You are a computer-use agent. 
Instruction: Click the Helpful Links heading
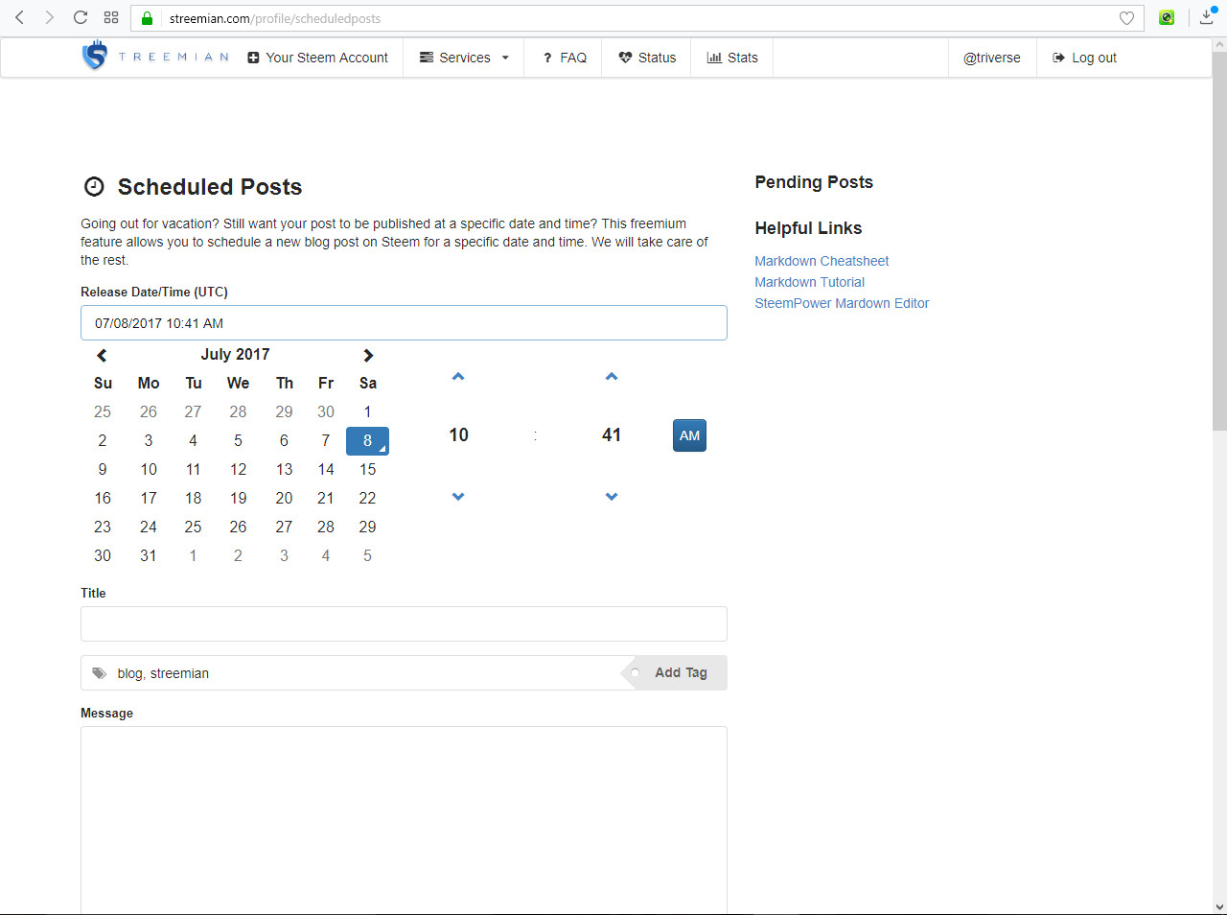click(808, 228)
